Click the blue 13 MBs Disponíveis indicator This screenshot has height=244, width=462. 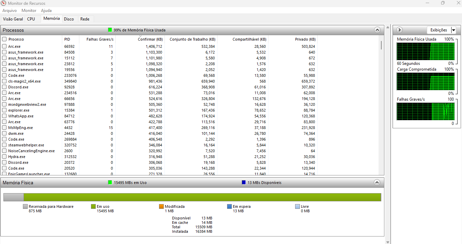click(244, 183)
